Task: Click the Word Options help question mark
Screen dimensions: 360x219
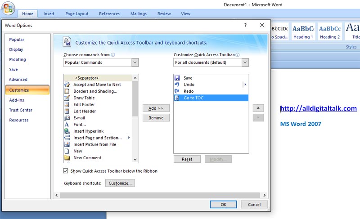Action: coord(245,25)
